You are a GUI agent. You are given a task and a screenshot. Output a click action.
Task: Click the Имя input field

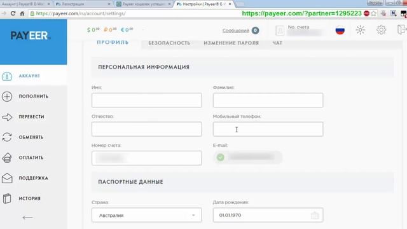[x=147, y=101]
